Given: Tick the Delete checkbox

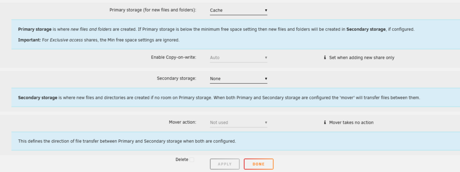Looking at the screenshot, I should [x=192, y=160].
